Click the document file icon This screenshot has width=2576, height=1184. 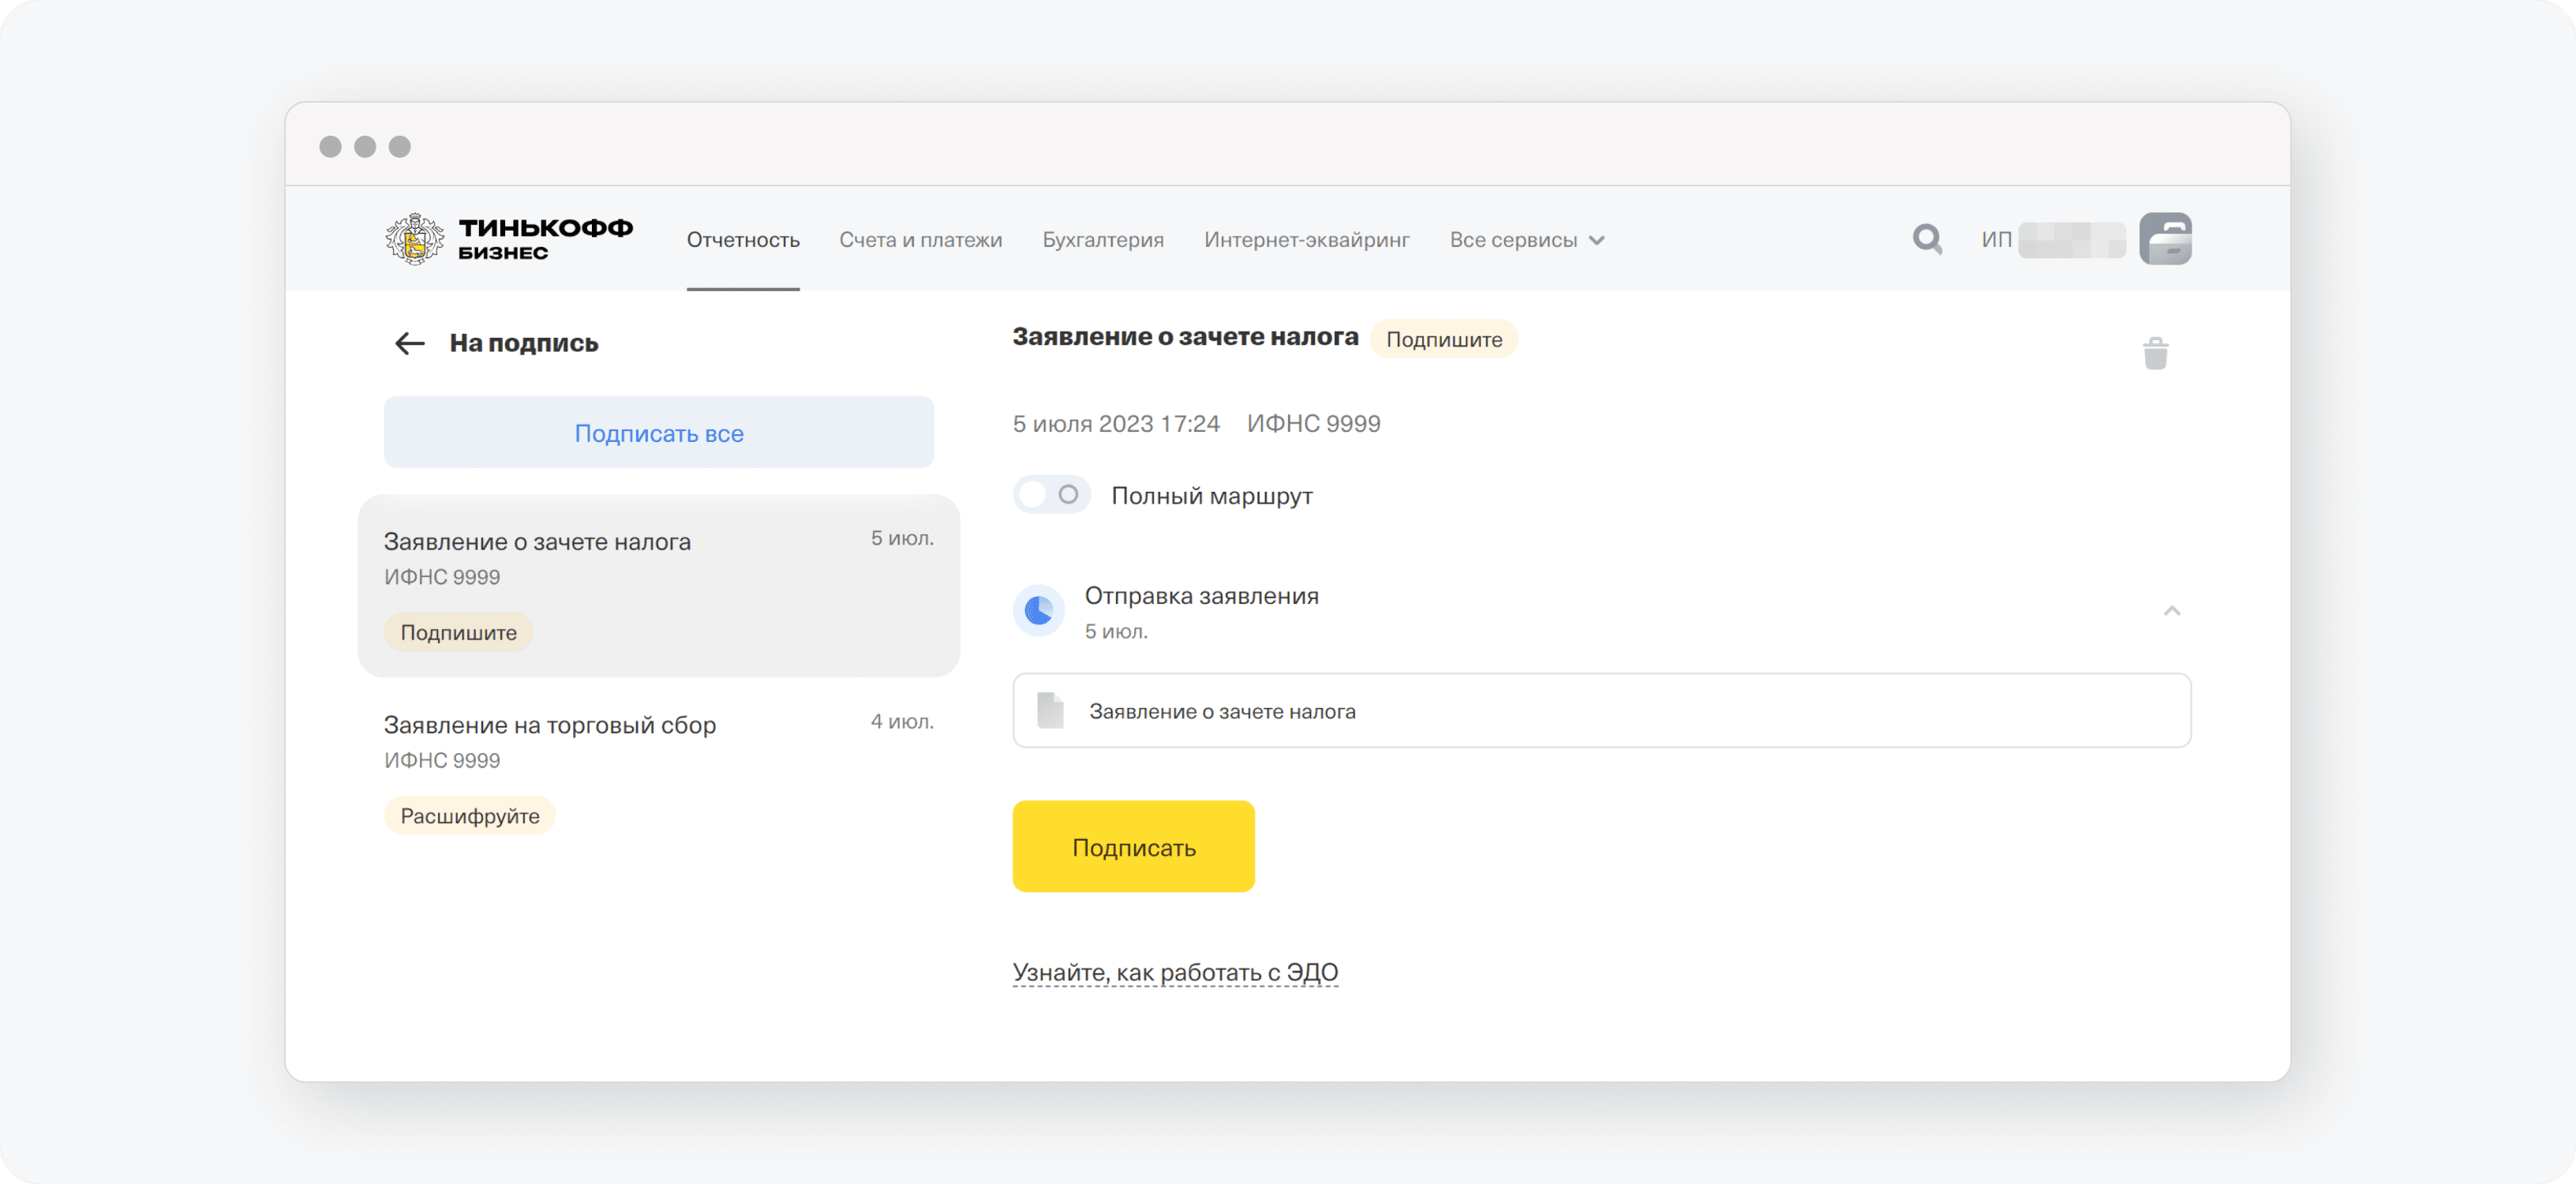pos(1050,711)
